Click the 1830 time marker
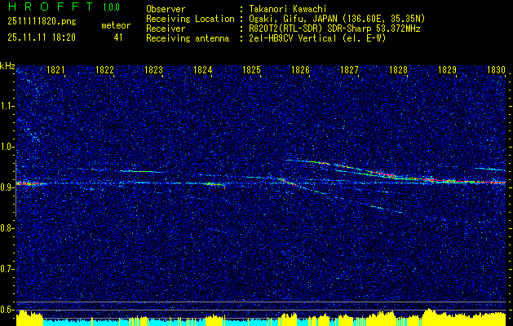This screenshot has width=513, height=326. (x=497, y=69)
